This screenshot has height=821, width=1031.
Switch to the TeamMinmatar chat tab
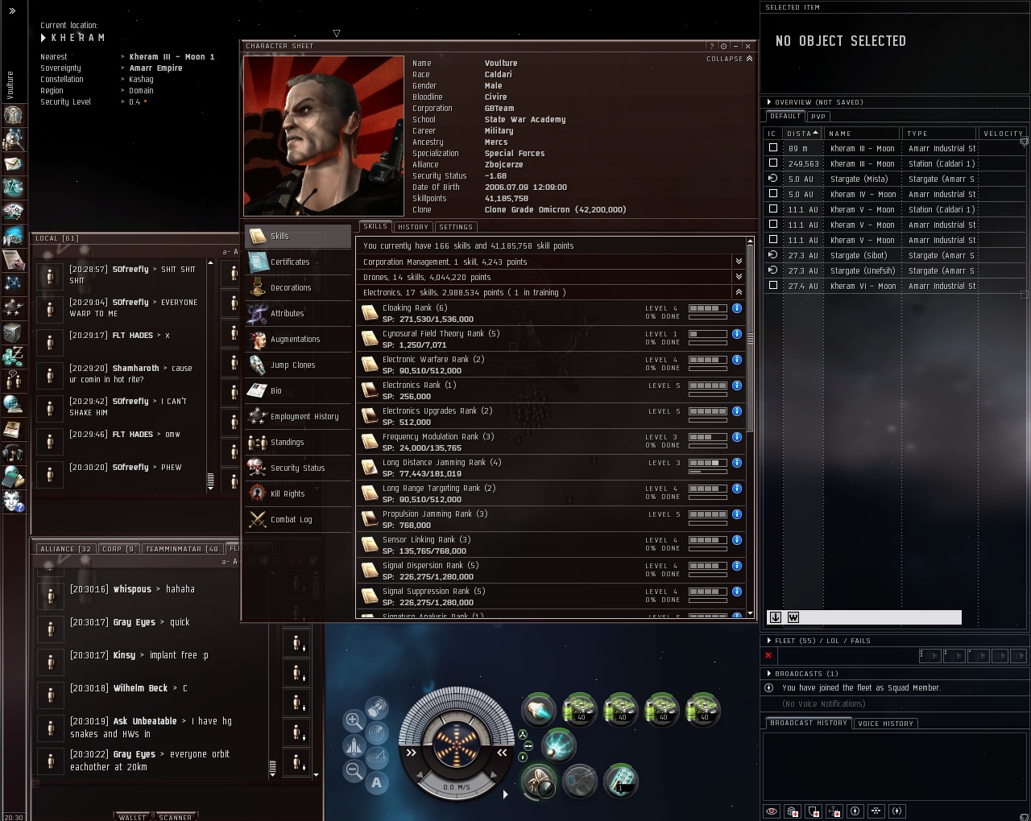(x=182, y=549)
